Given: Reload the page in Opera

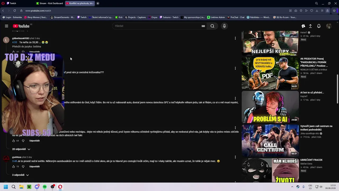Looking at the screenshot, I should [15, 11].
